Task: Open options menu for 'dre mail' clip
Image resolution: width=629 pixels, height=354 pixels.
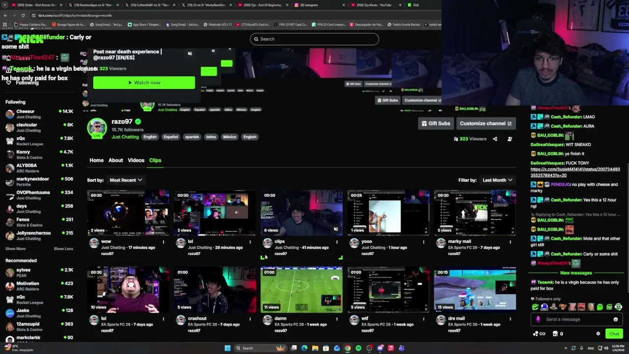Action: pyautogui.click(x=510, y=319)
